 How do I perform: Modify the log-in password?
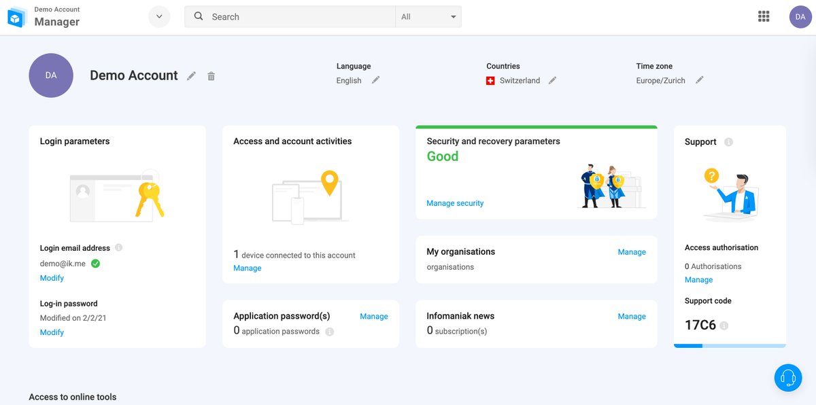click(x=52, y=332)
